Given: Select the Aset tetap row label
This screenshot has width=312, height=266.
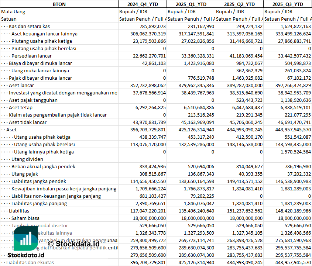Looking at the screenshot, I should (x=21, y=107).
